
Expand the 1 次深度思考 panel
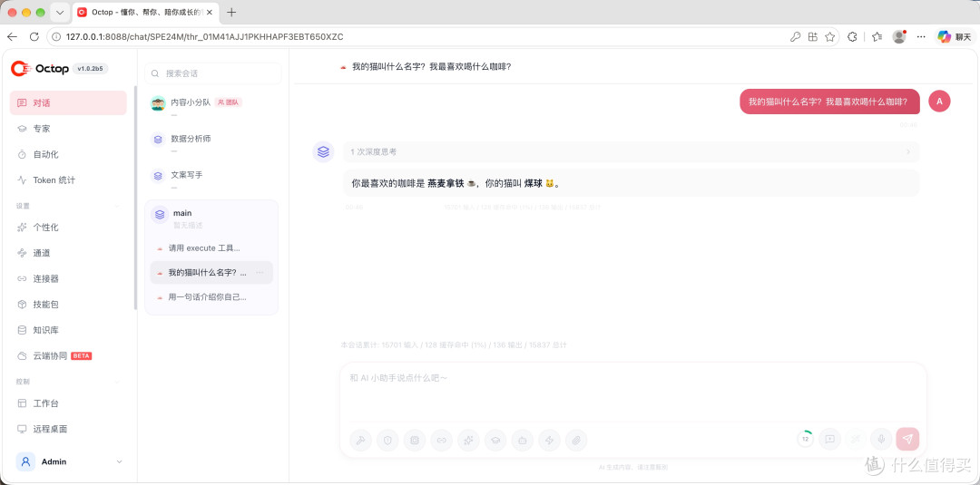coord(631,151)
